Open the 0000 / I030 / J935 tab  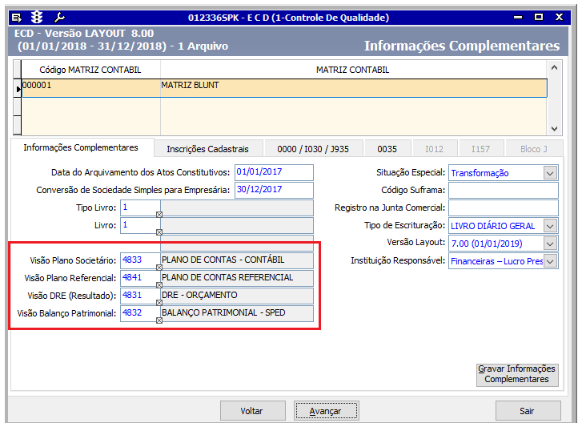pyautogui.click(x=313, y=149)
